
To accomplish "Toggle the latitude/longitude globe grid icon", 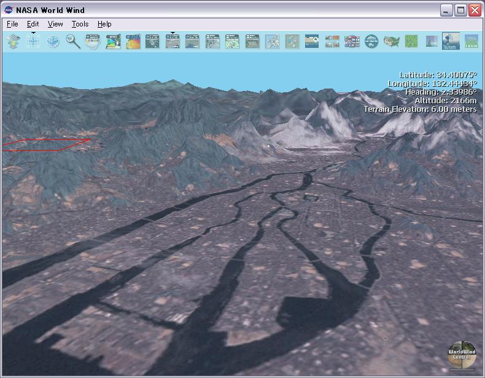I will [53, 41].
